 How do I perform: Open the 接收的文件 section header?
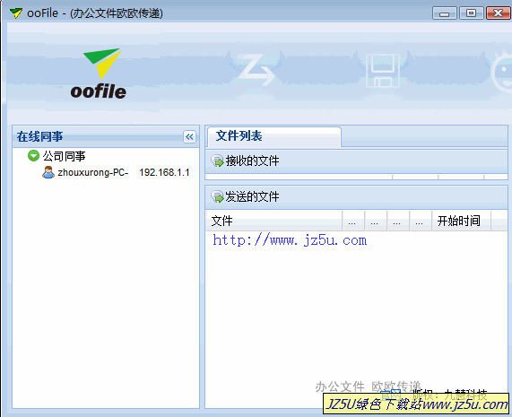coord(356,161)
